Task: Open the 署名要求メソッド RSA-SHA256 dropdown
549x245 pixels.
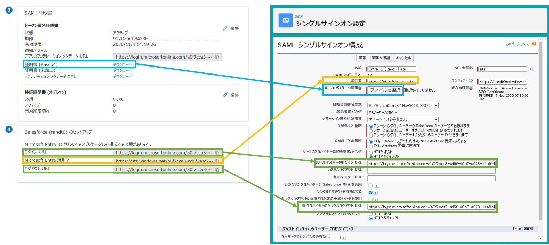Action: coord(383,113)
